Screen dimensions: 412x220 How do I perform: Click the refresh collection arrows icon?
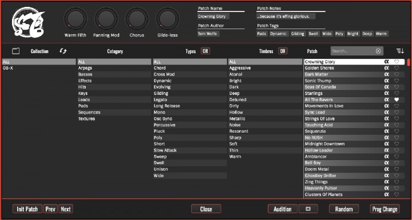click(x=63, y=51)
